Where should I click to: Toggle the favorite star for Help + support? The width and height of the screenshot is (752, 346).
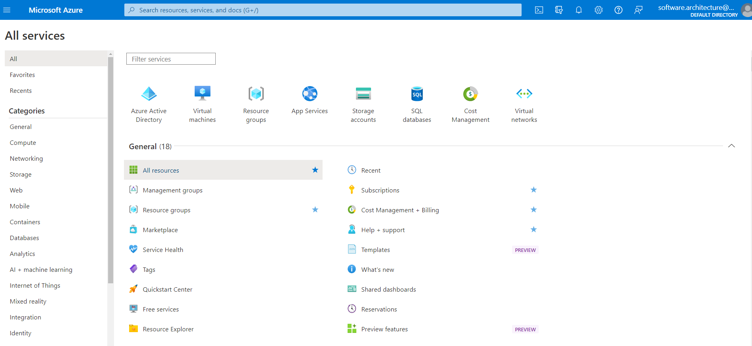[534, 230]
